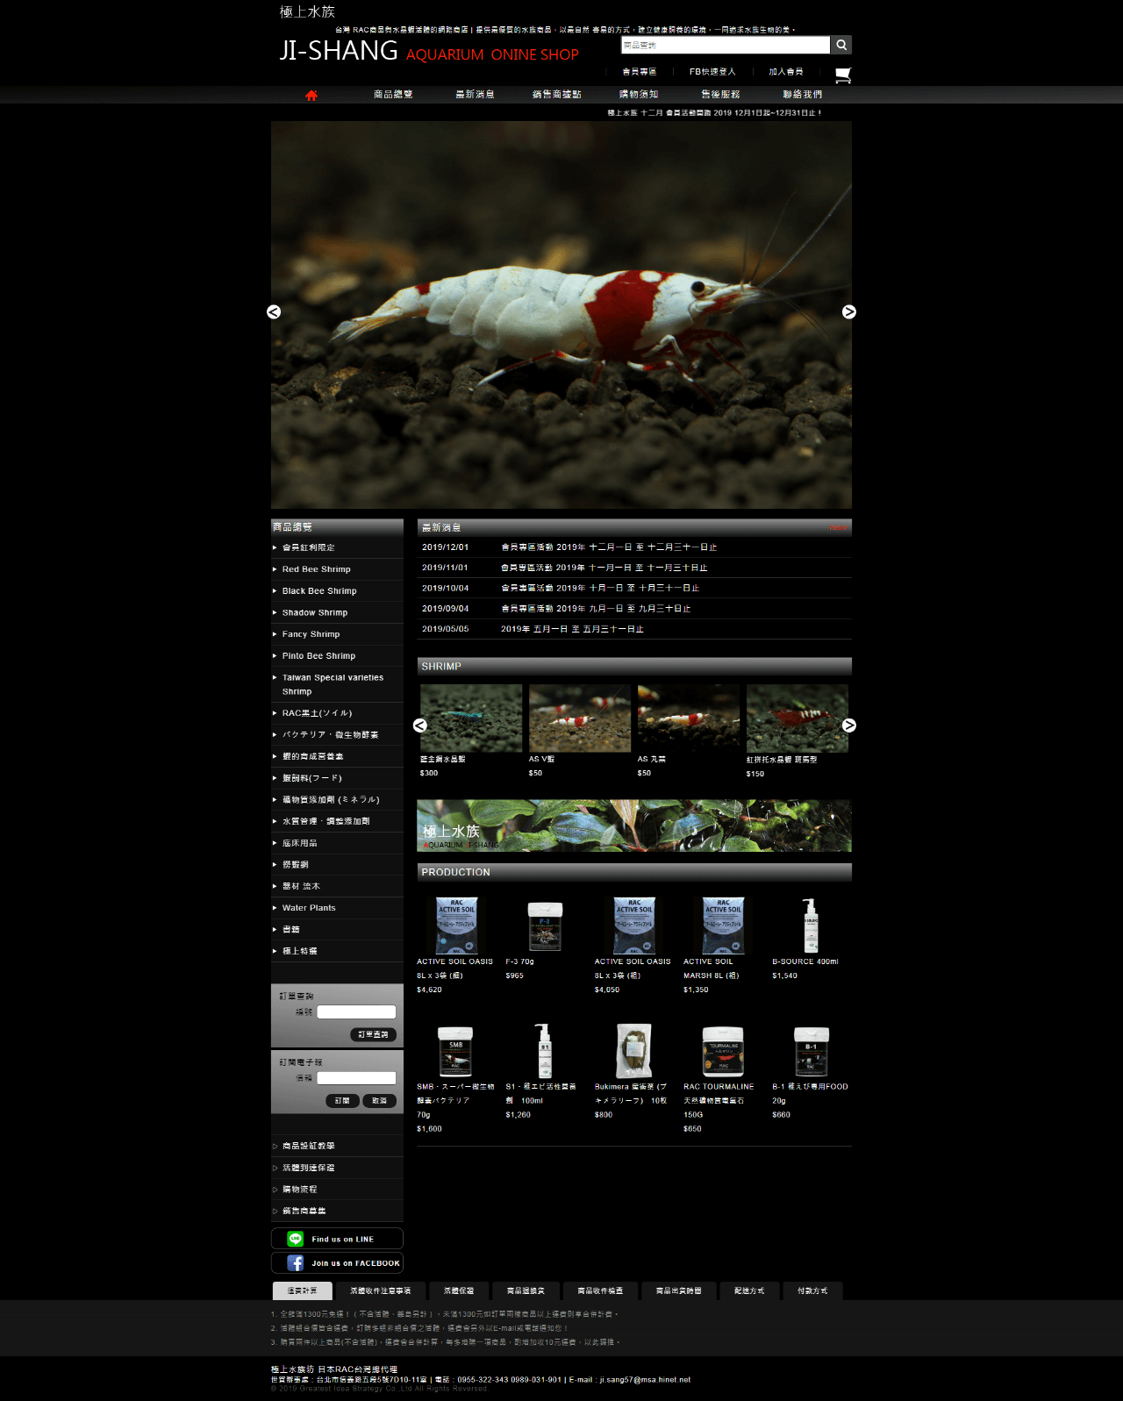Open 商品設缸教學 sidebar link
1123x1401 pixels.
[x=308, y=1146]
